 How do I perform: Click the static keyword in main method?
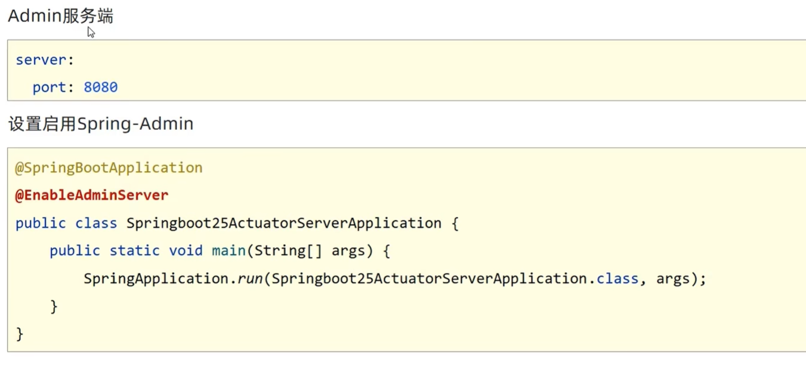click(134, 251)
